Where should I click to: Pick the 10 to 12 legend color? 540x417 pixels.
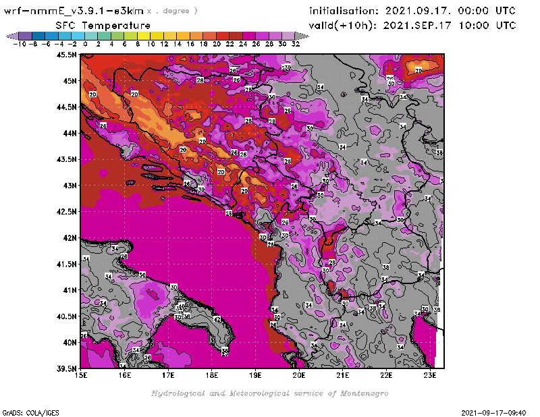click(157, 36)
